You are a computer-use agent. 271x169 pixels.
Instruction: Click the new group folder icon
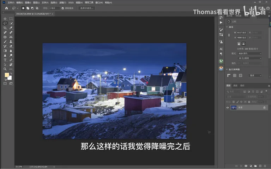(x=255, y=166)
